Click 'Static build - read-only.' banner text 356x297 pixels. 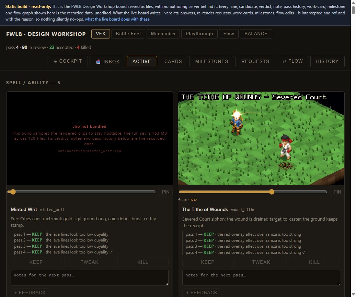[x=28, y=7]
